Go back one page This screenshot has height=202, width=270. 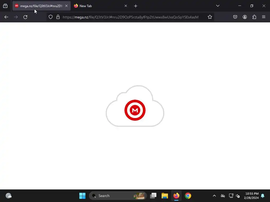6,17
